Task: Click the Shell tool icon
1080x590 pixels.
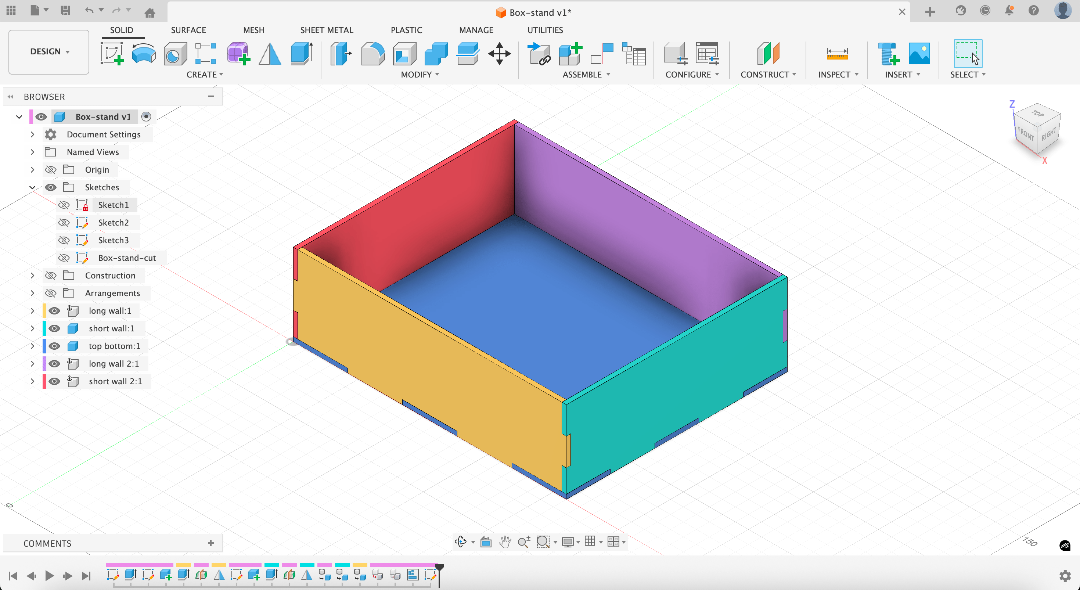Action: click(x=404, y=53)
